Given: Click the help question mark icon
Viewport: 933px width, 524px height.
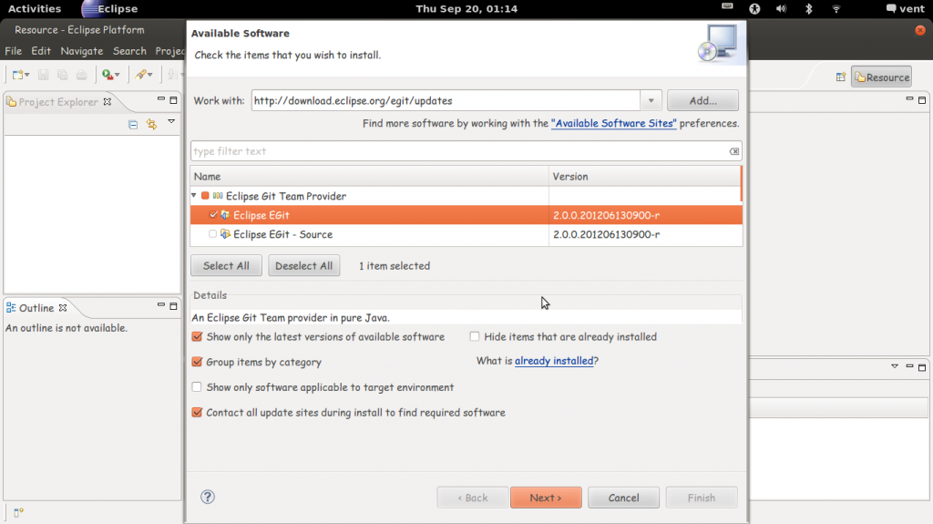Looking at the screenshot, I should tap(207, 497).
